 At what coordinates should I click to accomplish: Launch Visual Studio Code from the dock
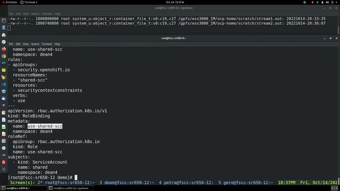pos(4,84)
